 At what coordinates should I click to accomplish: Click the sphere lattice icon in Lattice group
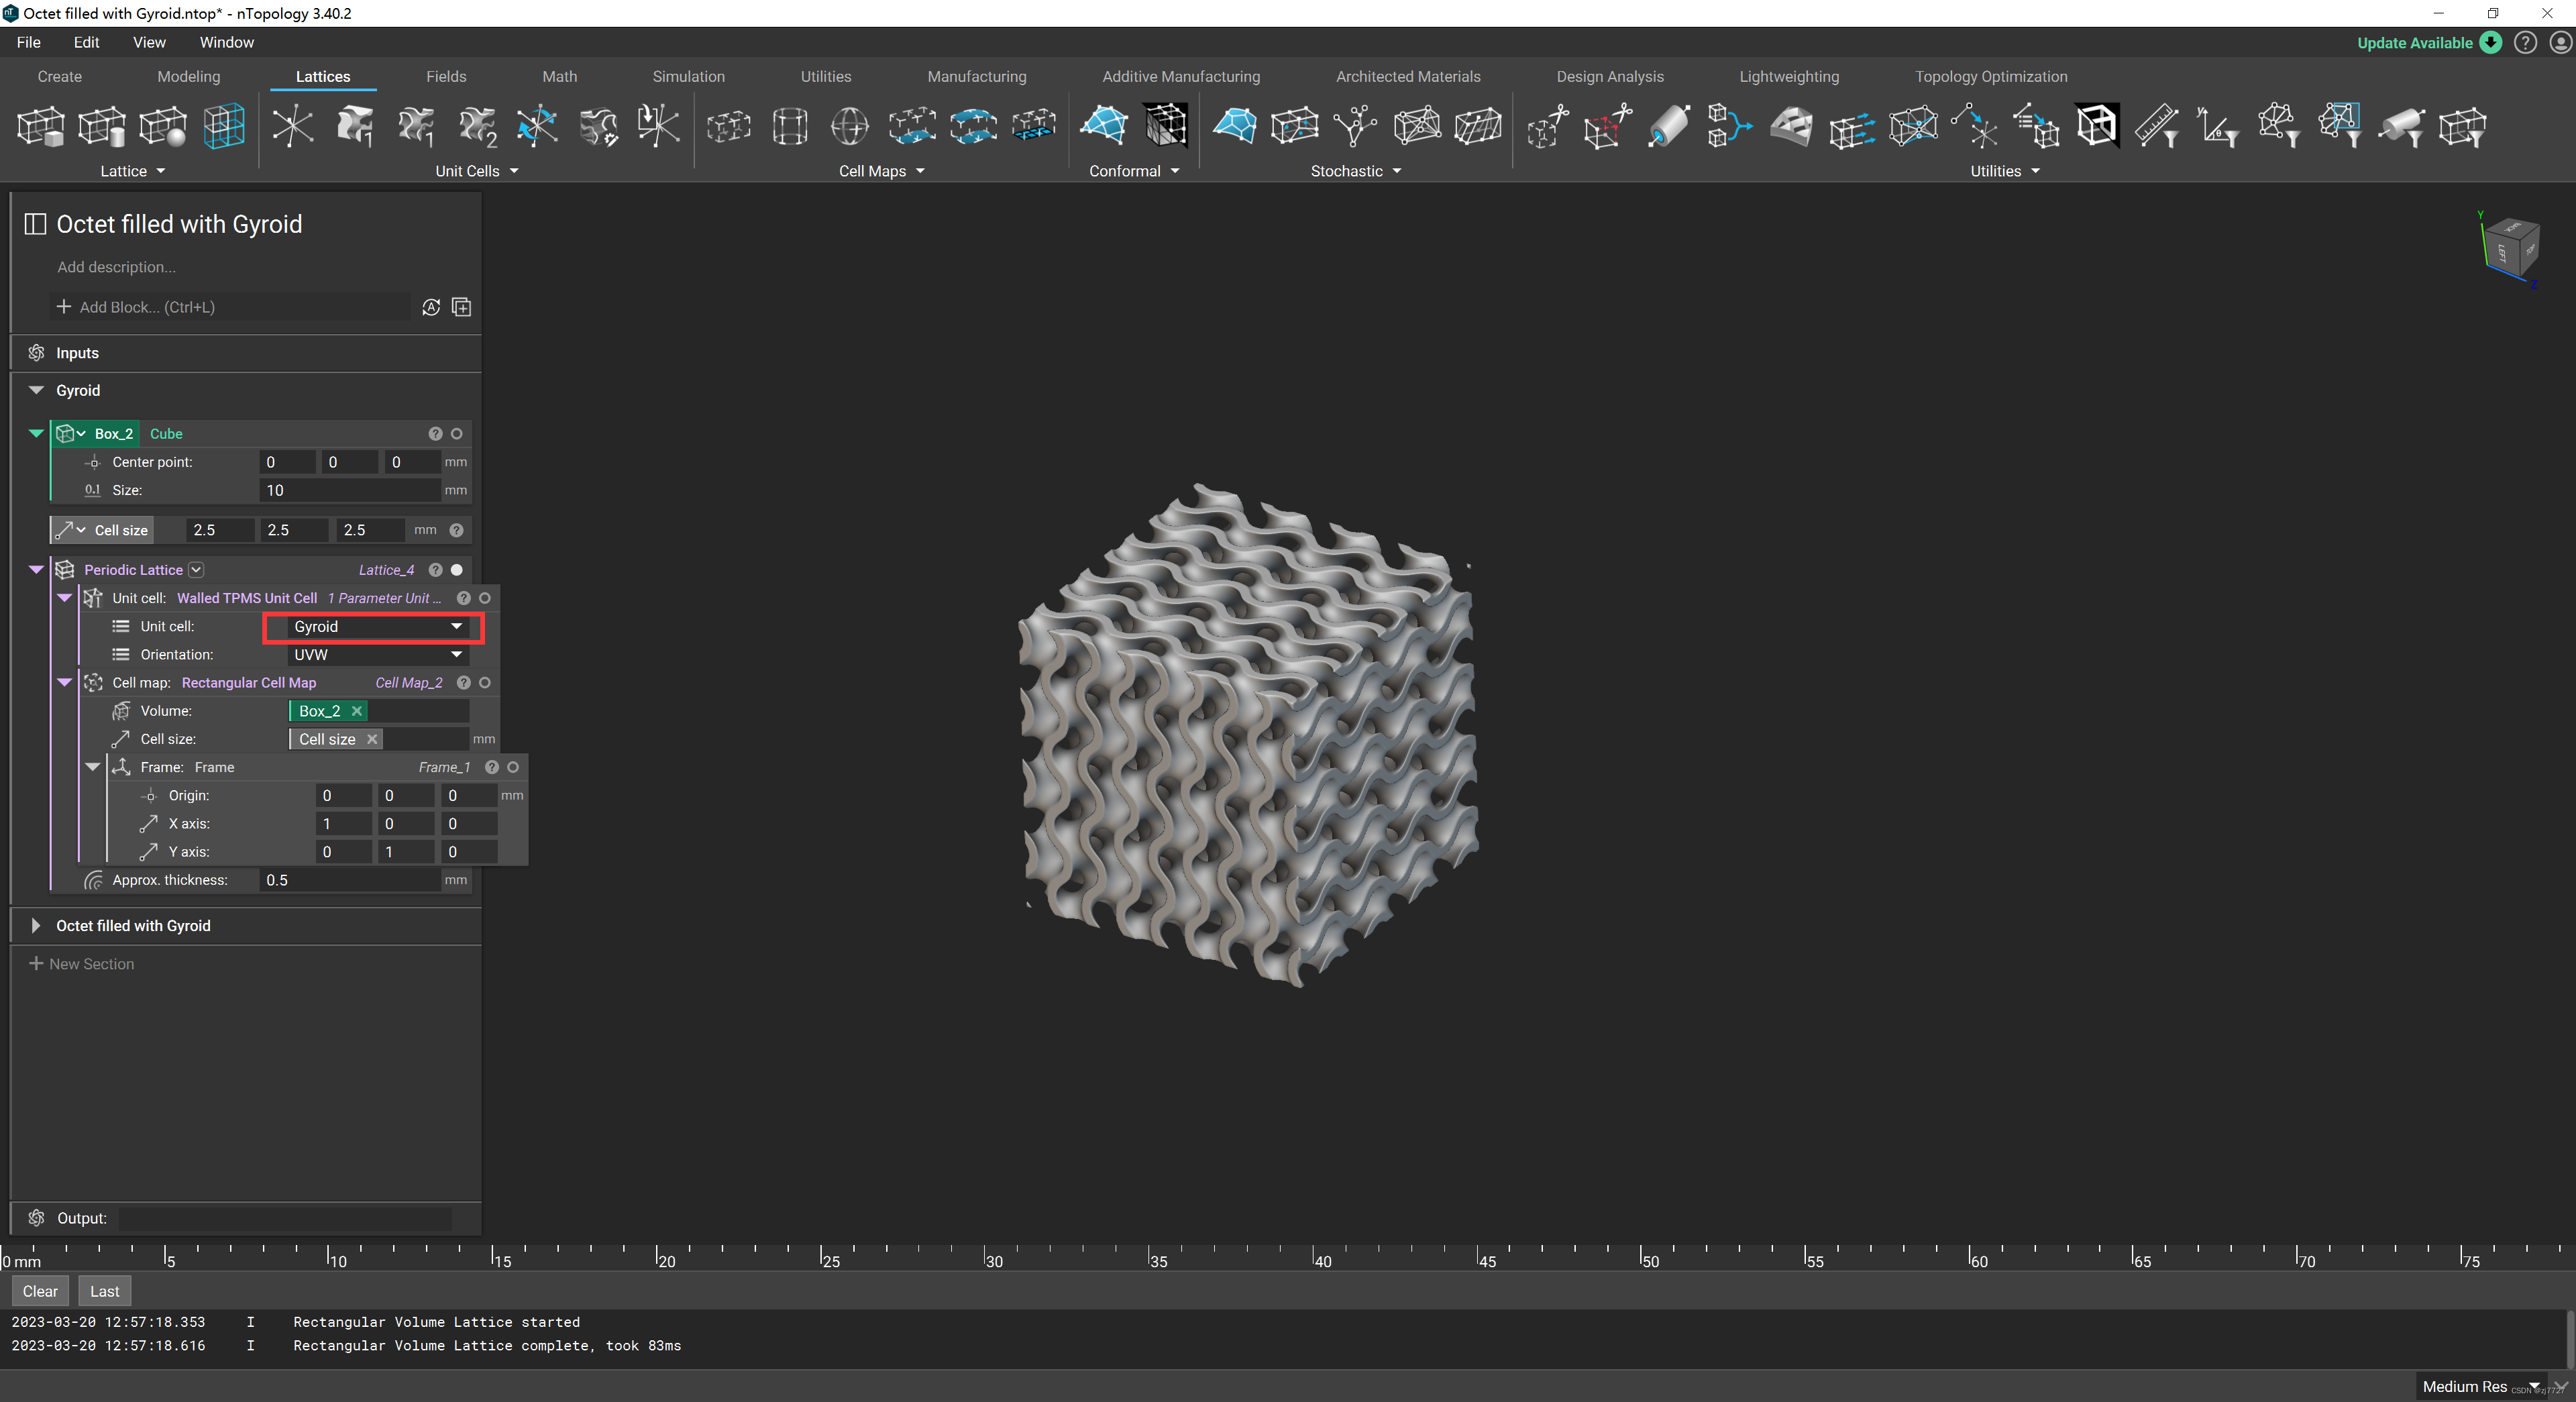[x=163, y=127]
